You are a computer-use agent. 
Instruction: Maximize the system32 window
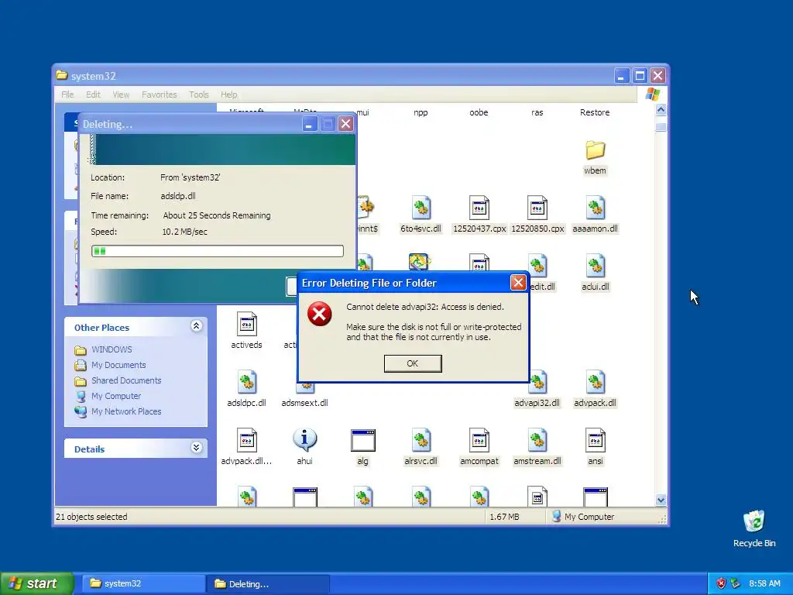pos(640,76)
